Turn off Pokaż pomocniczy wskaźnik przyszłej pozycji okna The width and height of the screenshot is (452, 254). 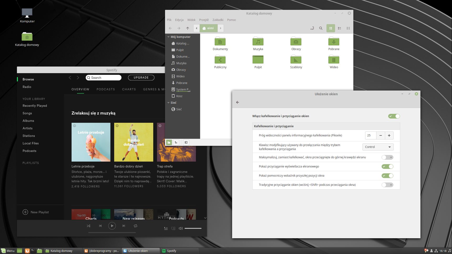click(387, 176)
